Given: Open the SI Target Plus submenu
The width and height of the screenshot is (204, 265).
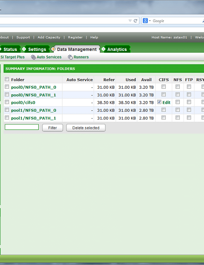Looking at the screenshot, I should pyautogui.click(x=12, y=57).
